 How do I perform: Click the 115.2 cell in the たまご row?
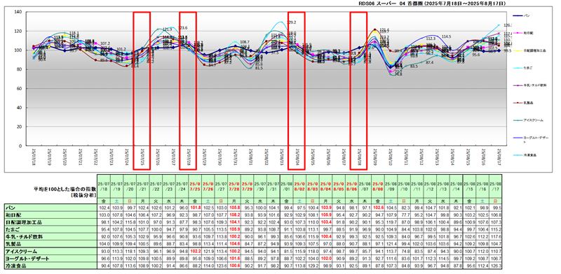[x=496, y=229]
